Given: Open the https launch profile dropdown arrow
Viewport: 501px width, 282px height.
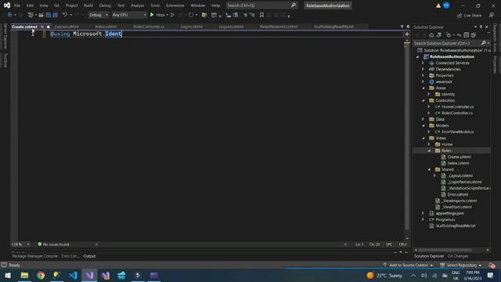Looking at the screenshot, I should click(168, 15).
